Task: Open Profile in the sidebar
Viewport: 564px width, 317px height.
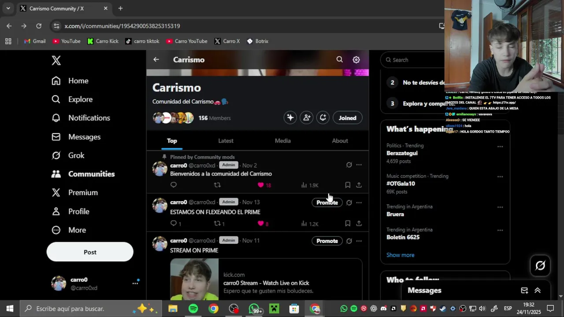Action: coord(70,211)
